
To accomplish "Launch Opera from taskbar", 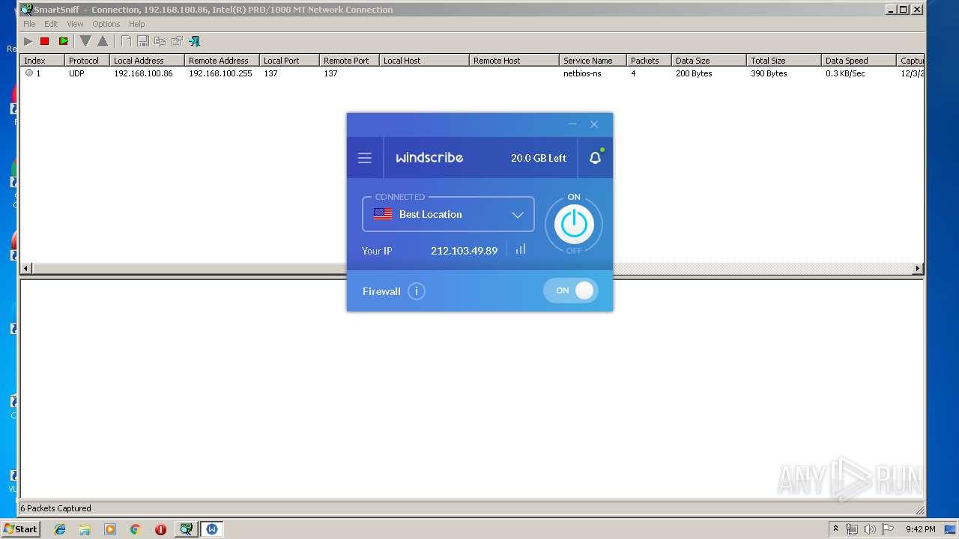I will [160, 529].
